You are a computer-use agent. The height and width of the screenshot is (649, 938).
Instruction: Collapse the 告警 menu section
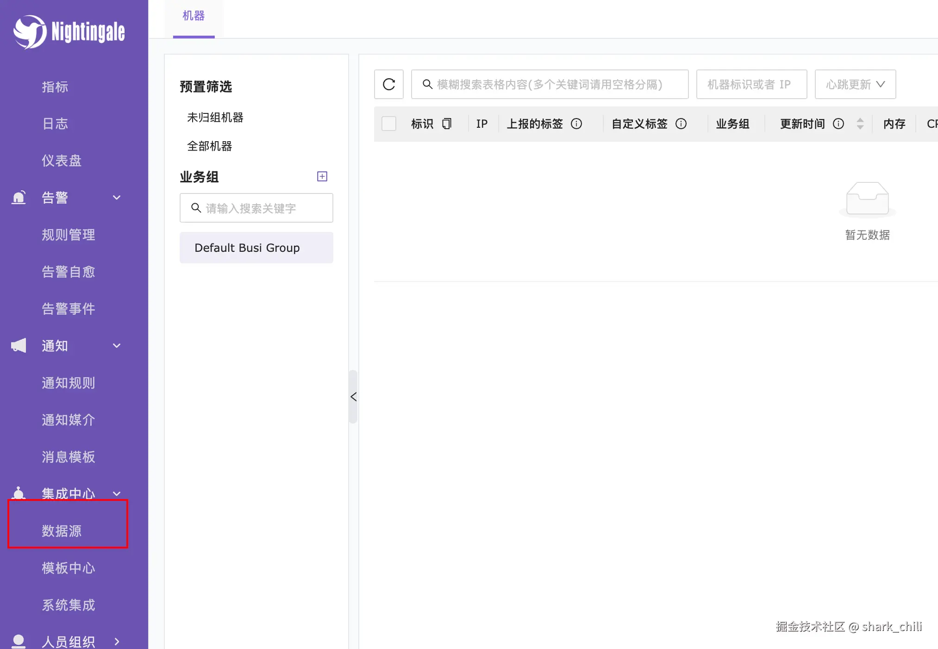coord(117,198)
